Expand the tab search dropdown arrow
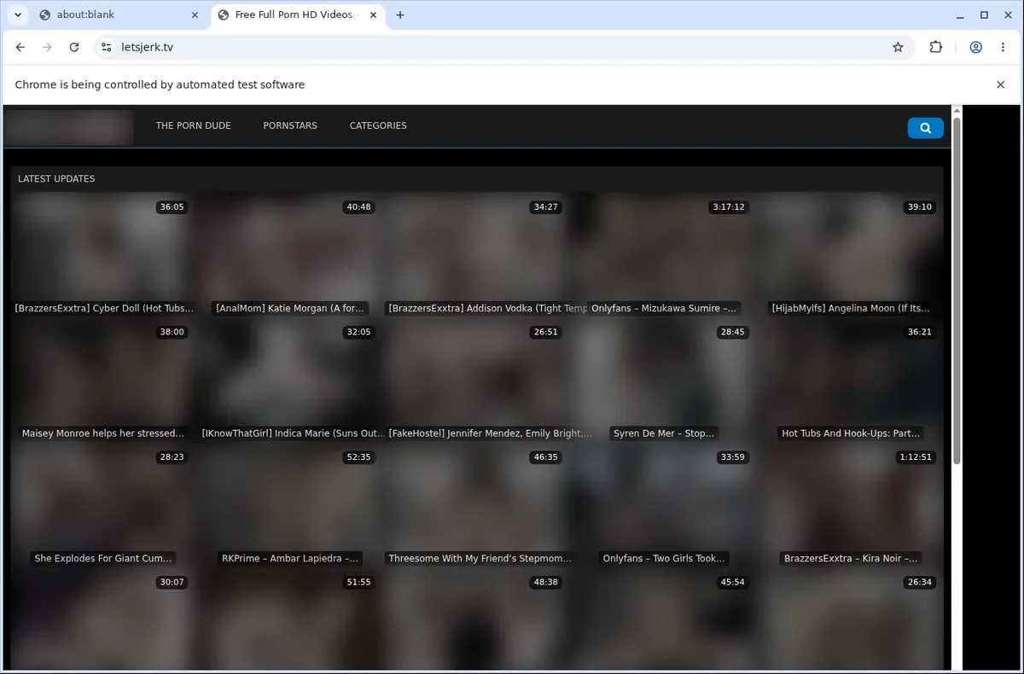The image size is (1024, 674). pos(18,15)
